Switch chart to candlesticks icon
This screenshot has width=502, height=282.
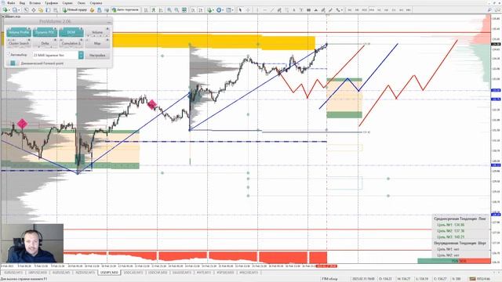154,10
